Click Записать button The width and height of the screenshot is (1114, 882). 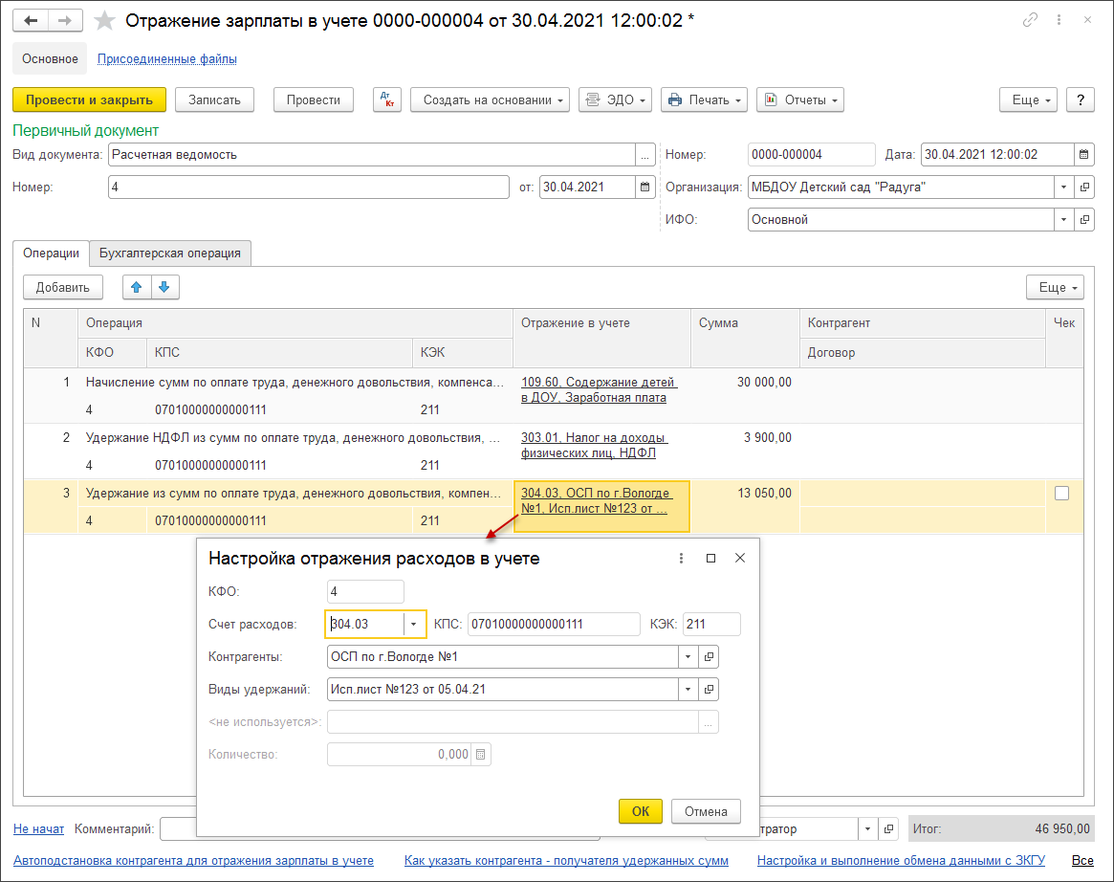point(214,99)
